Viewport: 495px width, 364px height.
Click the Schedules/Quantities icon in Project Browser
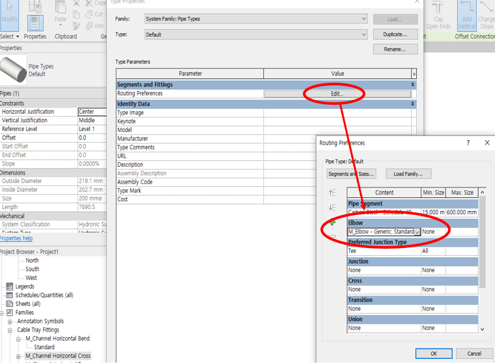tap(10, 295)
